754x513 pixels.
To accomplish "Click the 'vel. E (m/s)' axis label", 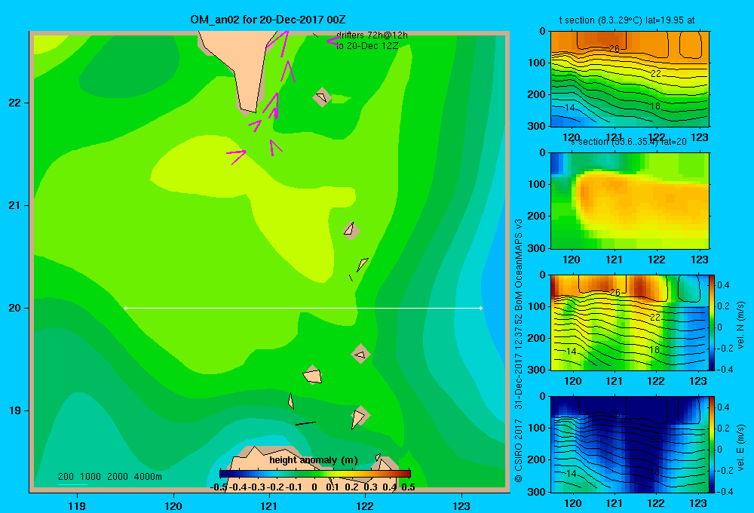I will (740, 447).
